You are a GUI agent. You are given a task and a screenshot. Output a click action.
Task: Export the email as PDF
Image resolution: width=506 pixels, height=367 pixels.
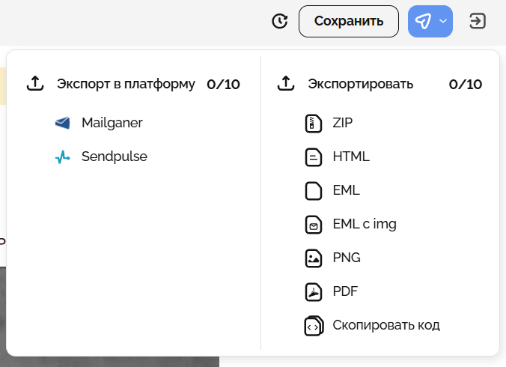click(345, 291)
